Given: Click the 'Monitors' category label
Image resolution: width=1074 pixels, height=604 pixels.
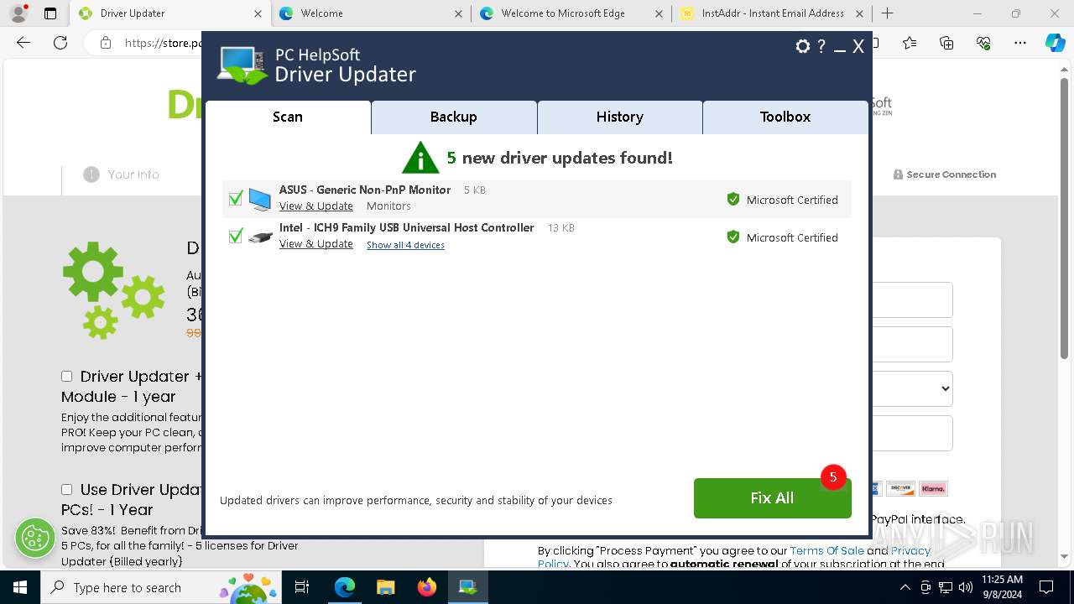Looking at the screenshot, I should pyautogui.click(x=388, y=206).
